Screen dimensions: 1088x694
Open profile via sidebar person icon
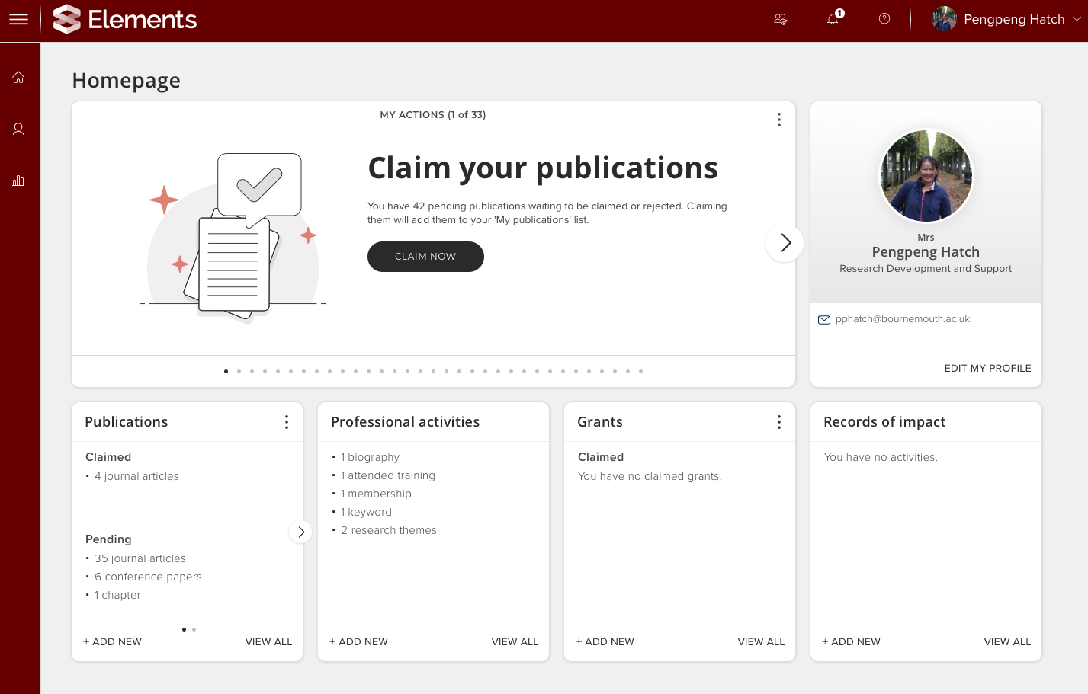tap(18, 129)
